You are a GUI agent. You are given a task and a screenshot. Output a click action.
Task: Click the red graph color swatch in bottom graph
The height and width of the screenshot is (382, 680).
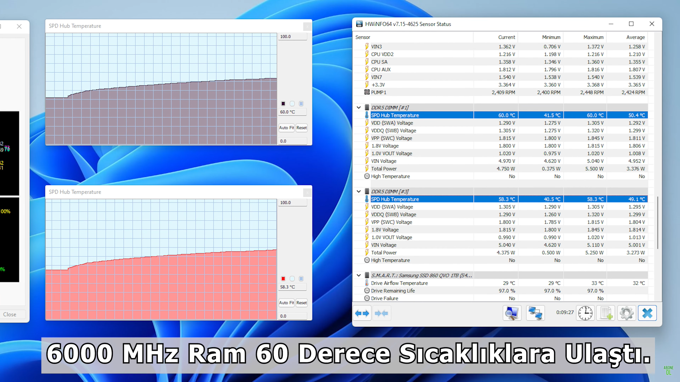coord(283,279)
